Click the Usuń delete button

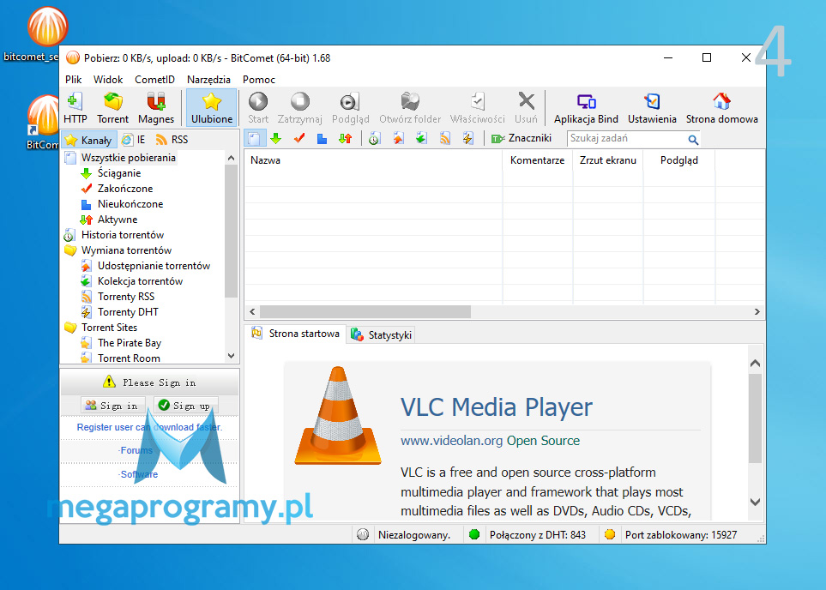[x=526, y=108]
